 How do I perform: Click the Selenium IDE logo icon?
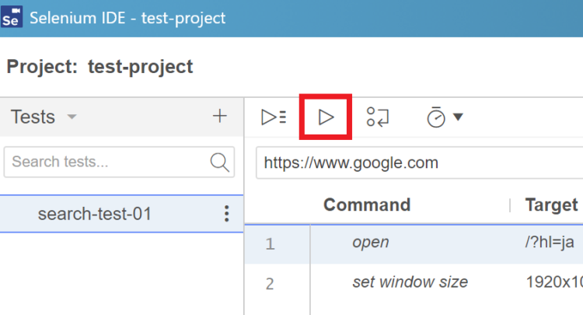pos(12,17)
